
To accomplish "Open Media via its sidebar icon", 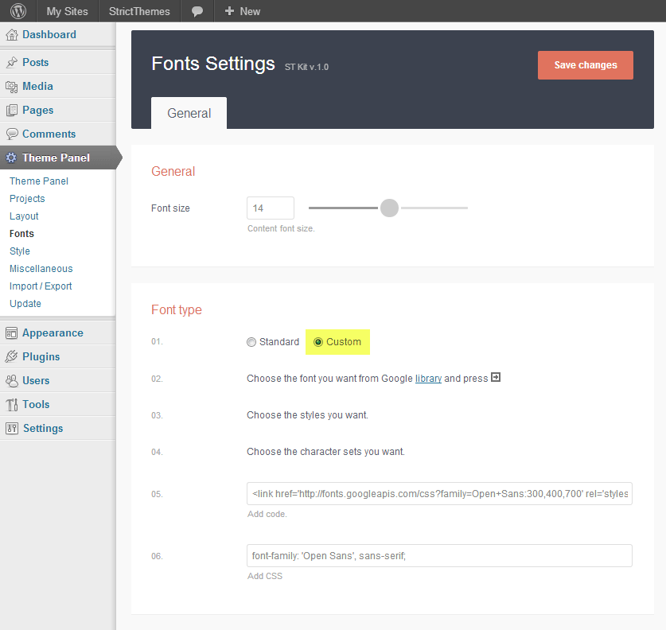I will coord(12,87).
